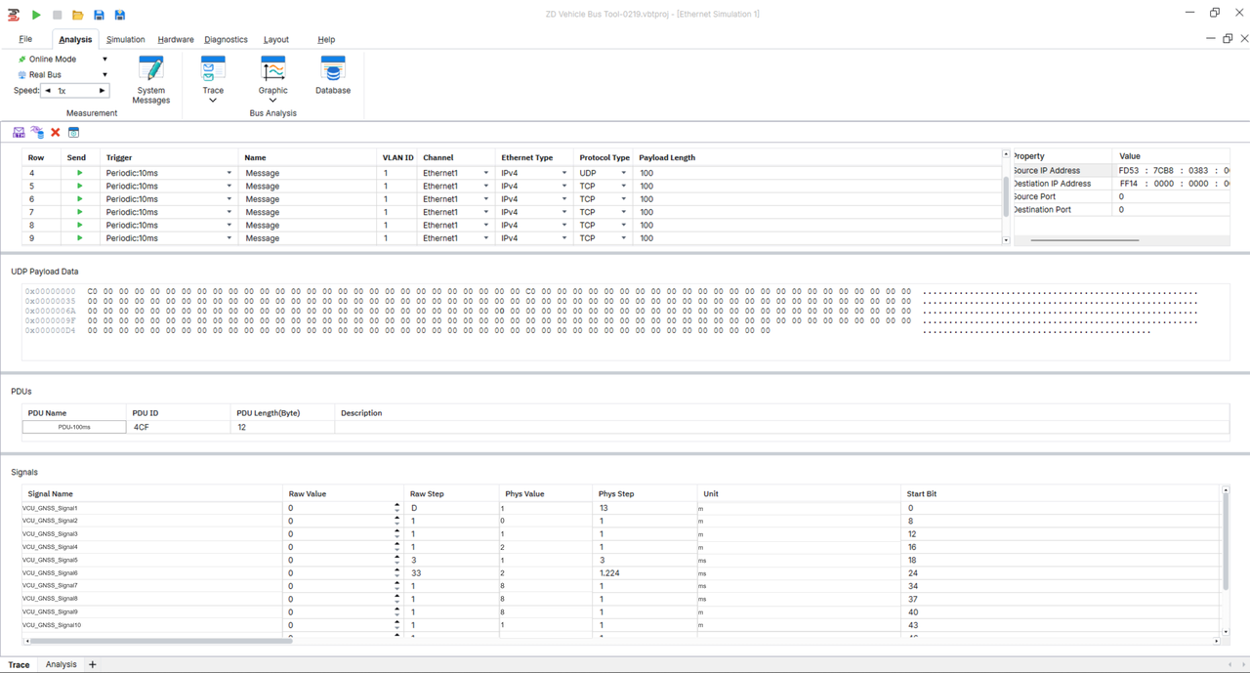Image resolution: width=1250 pixels, height=673 pixels.
Task: Send the message in row 4
Action: point(79,173)
